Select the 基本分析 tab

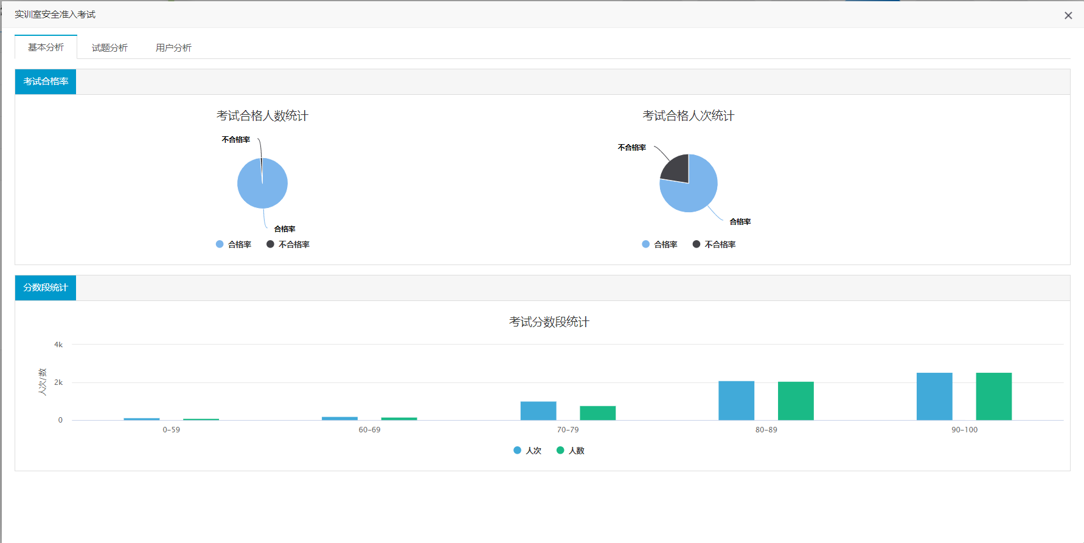(46, 47)
